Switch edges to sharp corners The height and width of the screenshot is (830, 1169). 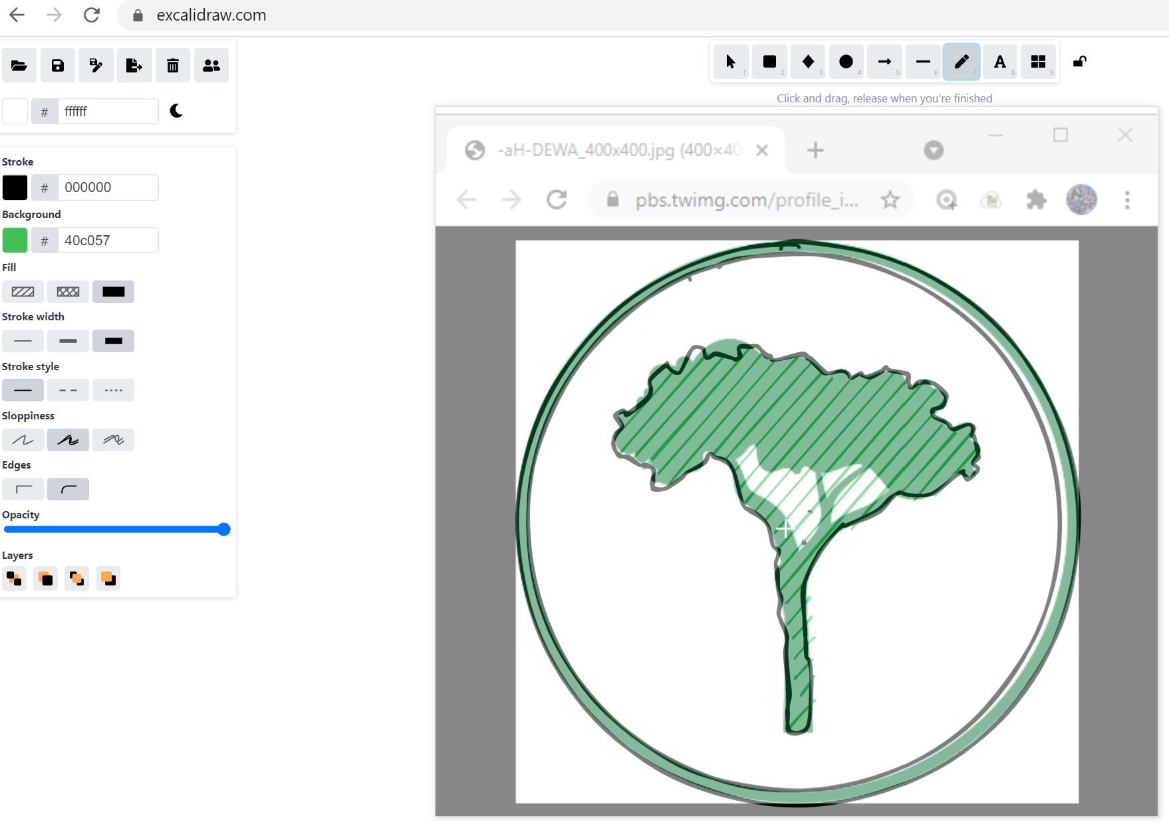pyautogui.click(x=23, y=489)
